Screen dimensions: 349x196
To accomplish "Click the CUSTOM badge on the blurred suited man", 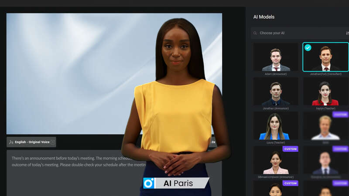I will point(340,149).
